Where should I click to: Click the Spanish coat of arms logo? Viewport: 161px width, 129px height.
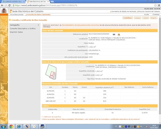point(4,11)
